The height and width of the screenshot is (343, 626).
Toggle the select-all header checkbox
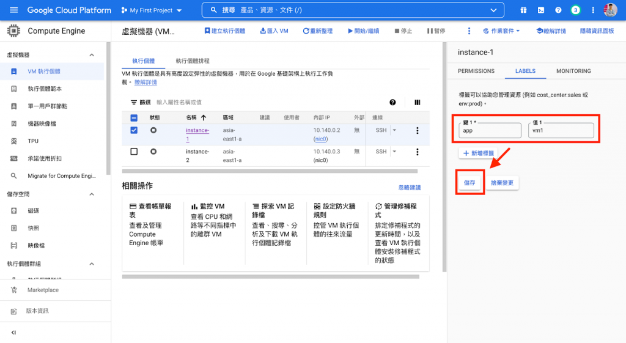pyautogui.click(x=134, y=118)
